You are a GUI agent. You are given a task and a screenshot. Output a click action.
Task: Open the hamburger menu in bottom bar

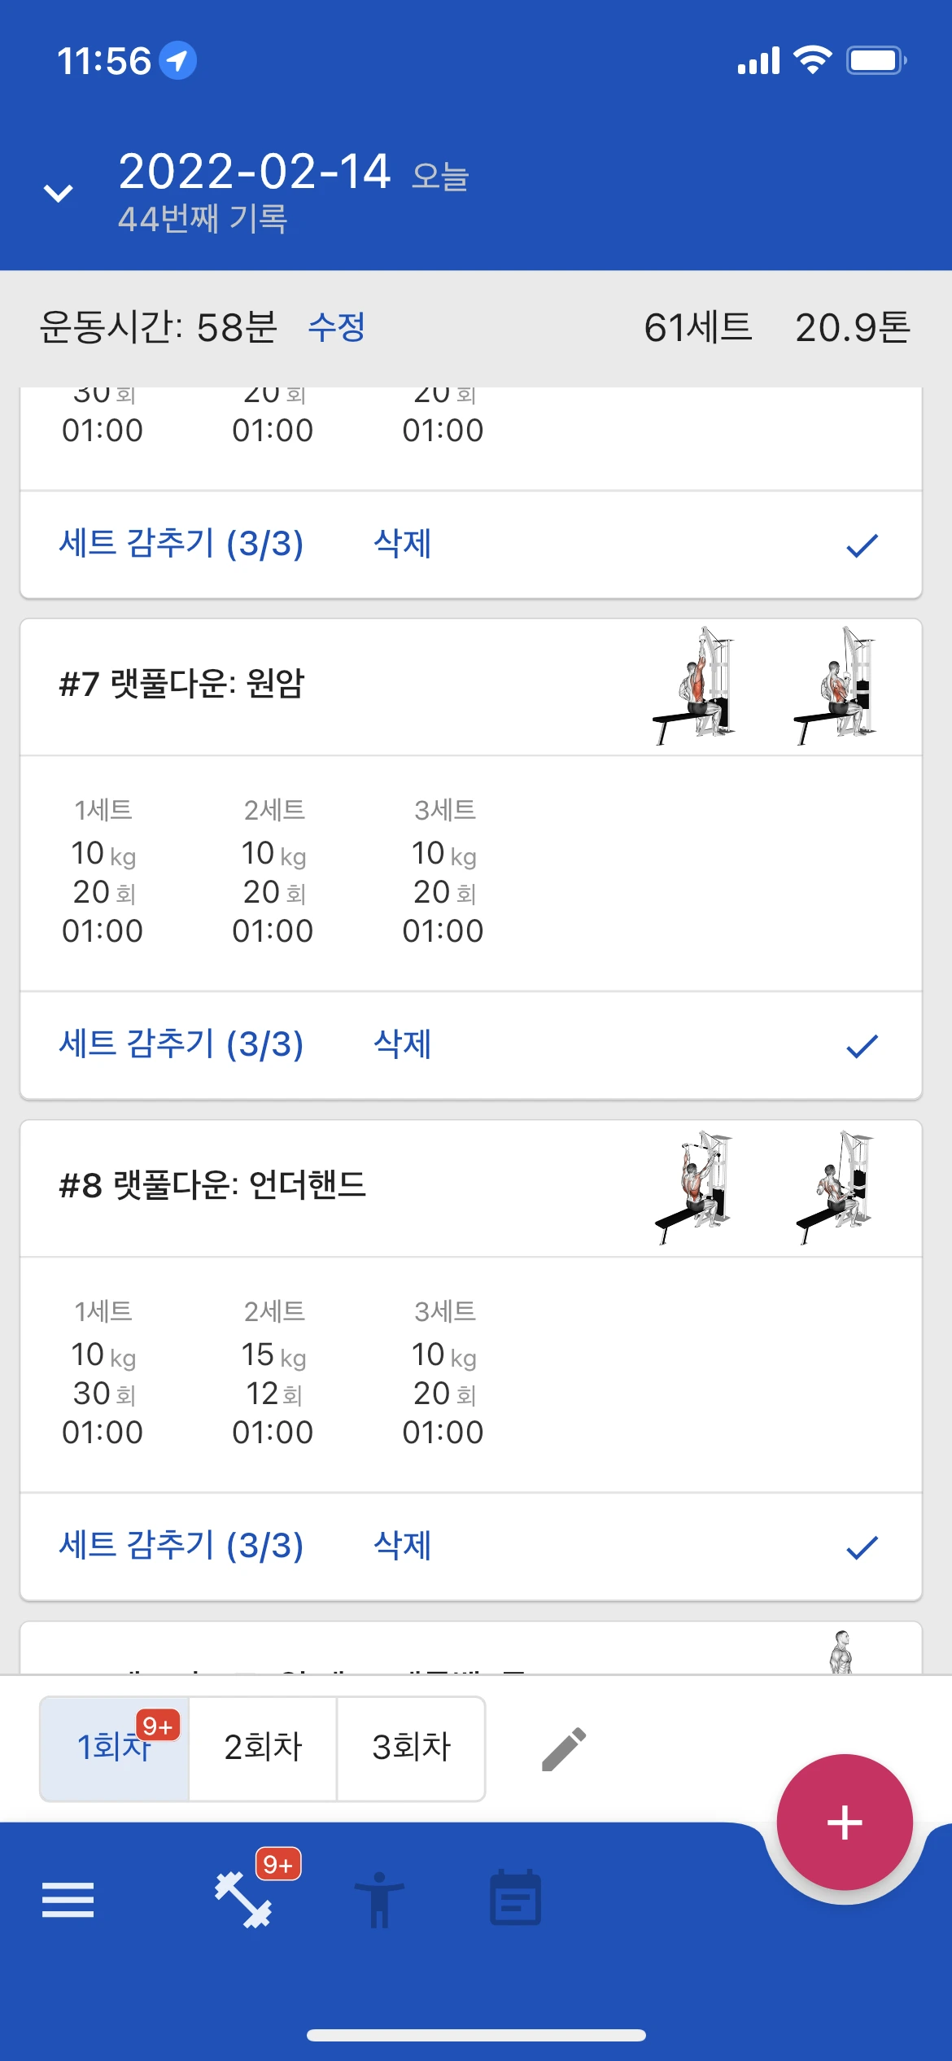pos(68,1900)
